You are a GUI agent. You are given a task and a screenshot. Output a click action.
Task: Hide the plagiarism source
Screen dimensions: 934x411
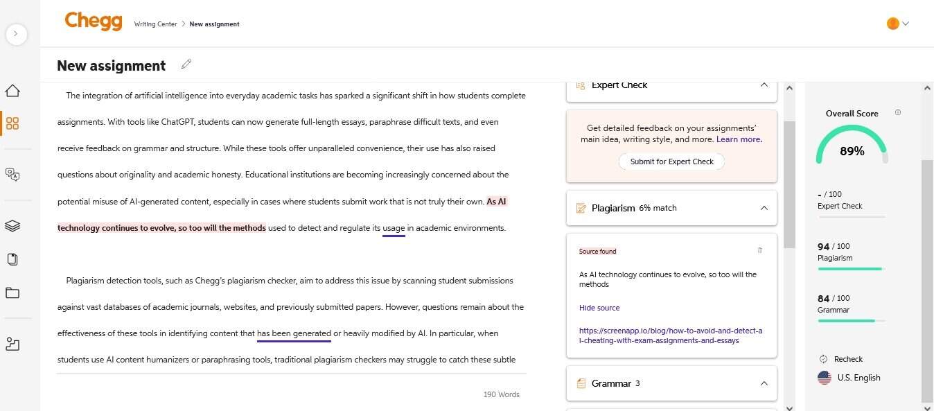coord(599,307)
